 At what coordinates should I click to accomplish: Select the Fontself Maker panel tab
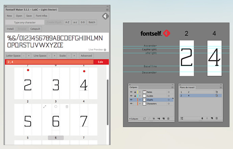[31, 10]
